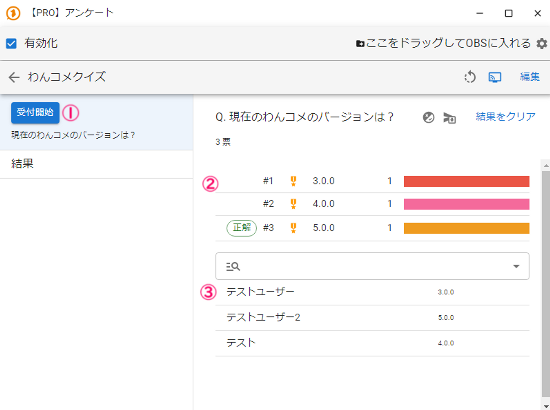
Task: Open settings gear icon at top right
Action: click(x=541, y=44)
